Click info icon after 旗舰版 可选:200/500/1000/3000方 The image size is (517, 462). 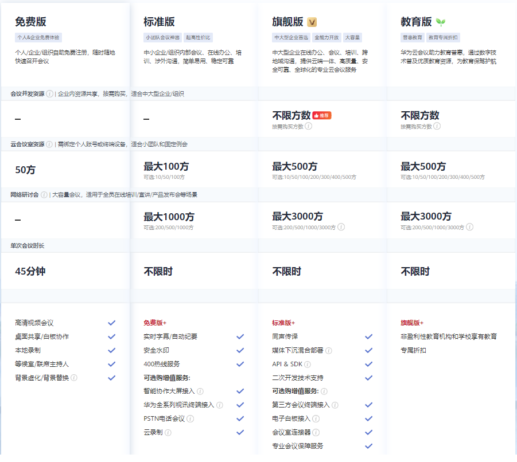coord(341,227)
